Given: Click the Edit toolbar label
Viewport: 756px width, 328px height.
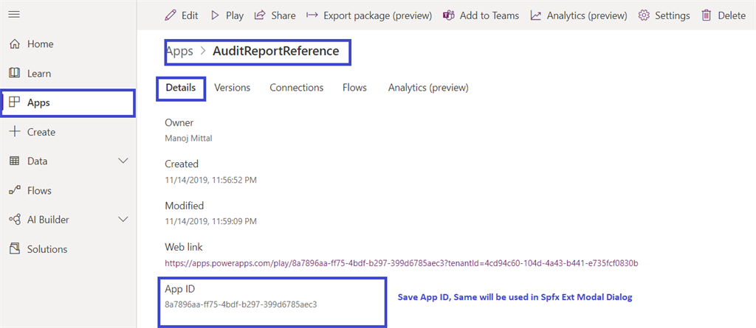Looking at the screenshot, I should pos(190,15).
